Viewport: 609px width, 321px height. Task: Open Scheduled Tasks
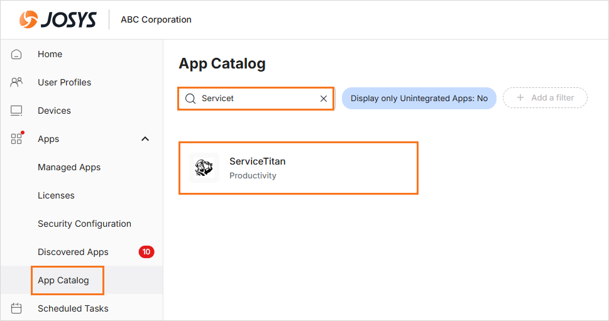click(x=73, y=308)
